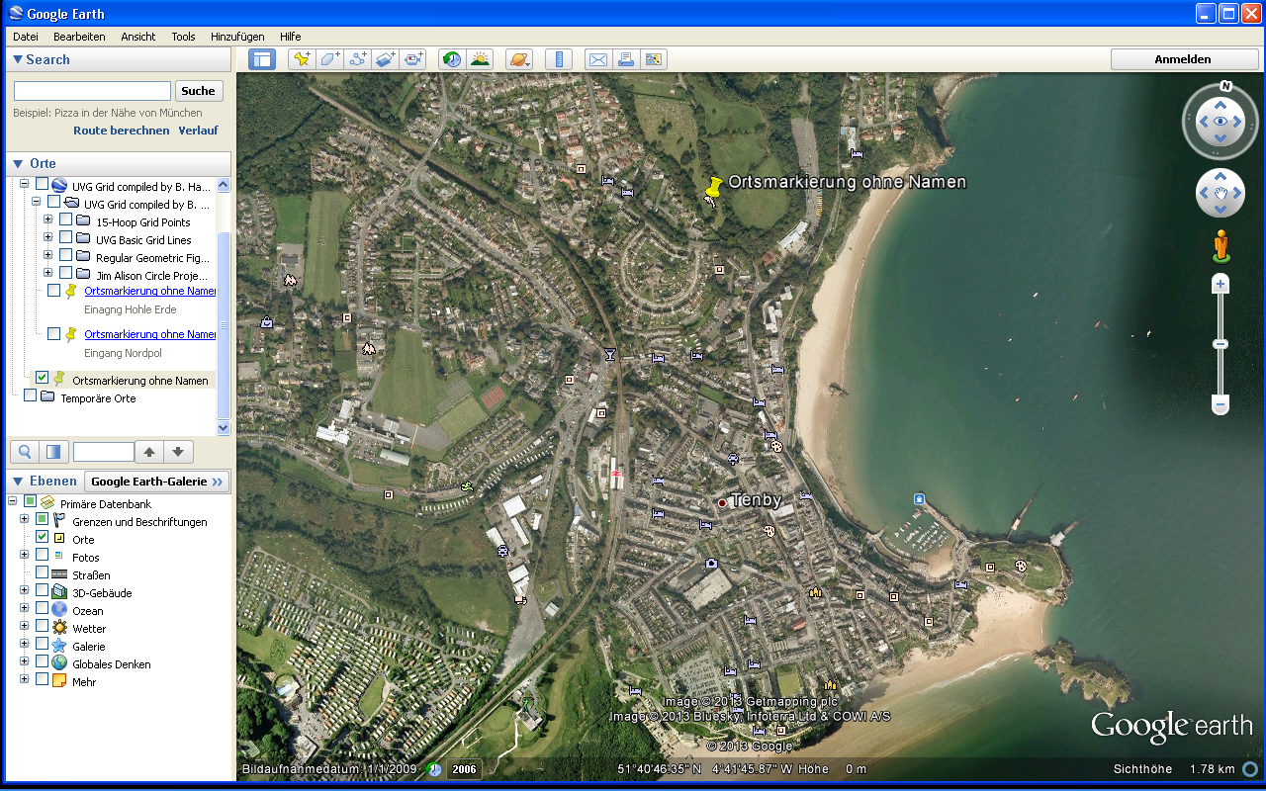Open the Tools menu
Viewport: 1266px width, 791px height.
point(183,37)
